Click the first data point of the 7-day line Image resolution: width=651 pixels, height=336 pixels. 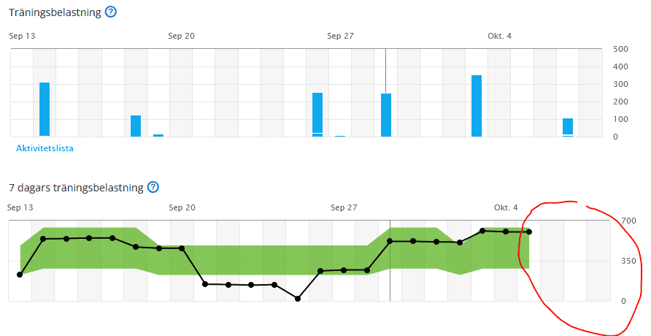coord(20,275)
